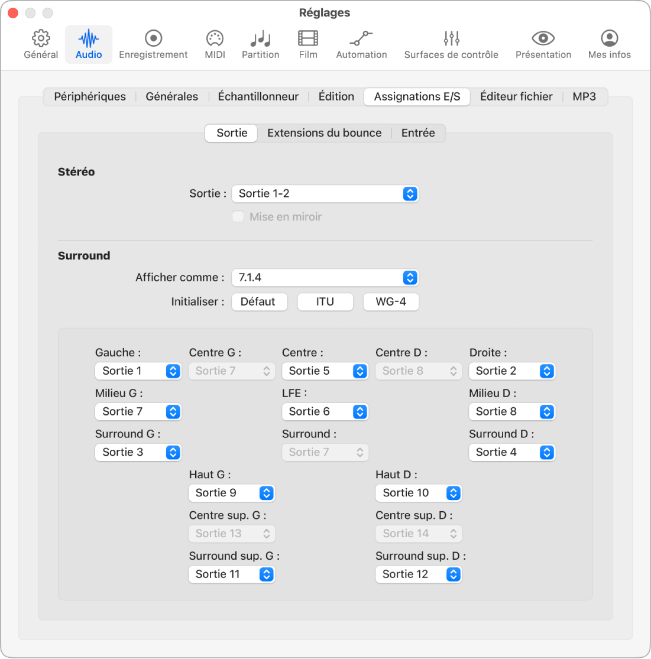Open Mes infos settings

[x=608, y=44]
